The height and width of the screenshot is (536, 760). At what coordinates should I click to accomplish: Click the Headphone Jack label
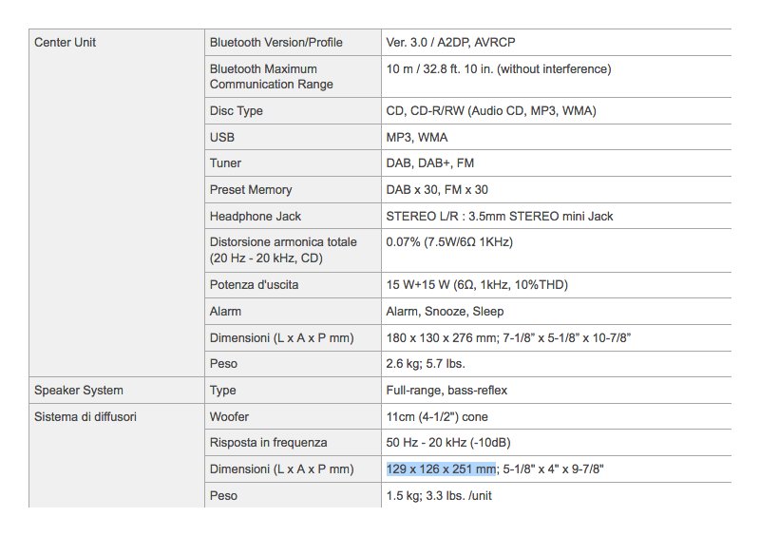255,217
